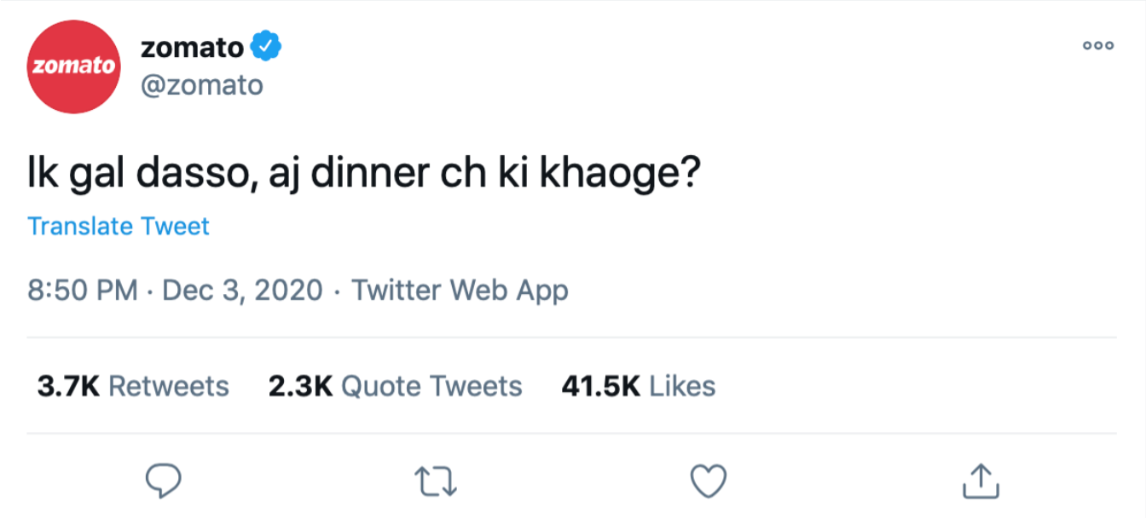1146x518 pixels.
Task: View the 3.7K Retweets list
Action: (133, 386)
